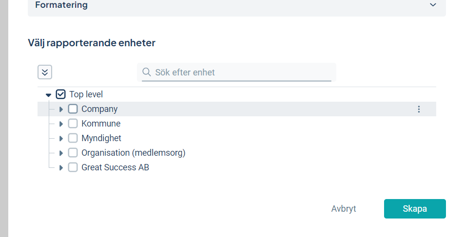Focus the Sök efter enhet search field
This screenshot has width=464, height=237.
pyautogui.click(x=236, y=72)
